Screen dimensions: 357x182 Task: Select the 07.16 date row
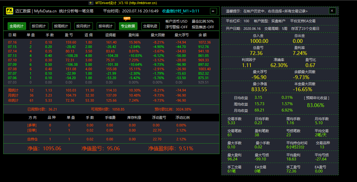point(111,42)
